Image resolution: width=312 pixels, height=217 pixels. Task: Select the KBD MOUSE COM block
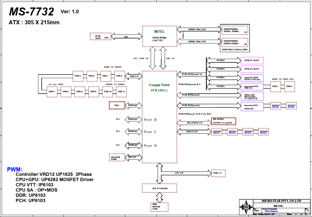(159, 207)
